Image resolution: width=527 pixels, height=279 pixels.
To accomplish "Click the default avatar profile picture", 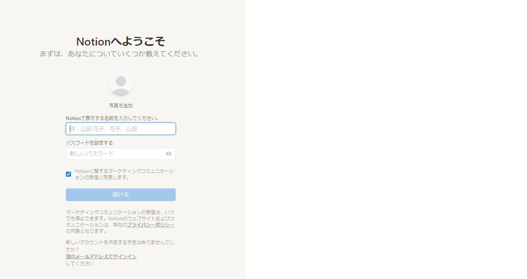I will (x=121, y=84).
